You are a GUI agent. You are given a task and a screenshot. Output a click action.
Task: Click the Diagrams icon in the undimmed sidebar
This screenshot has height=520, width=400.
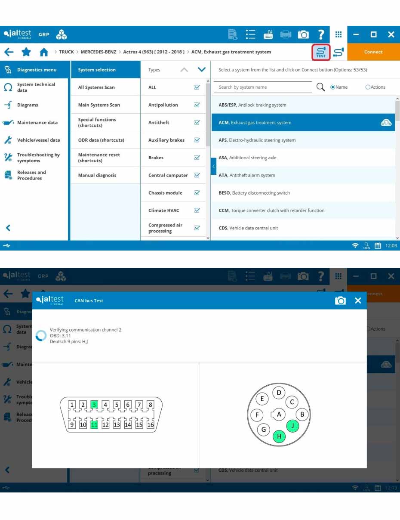click(x=8, y=105)
